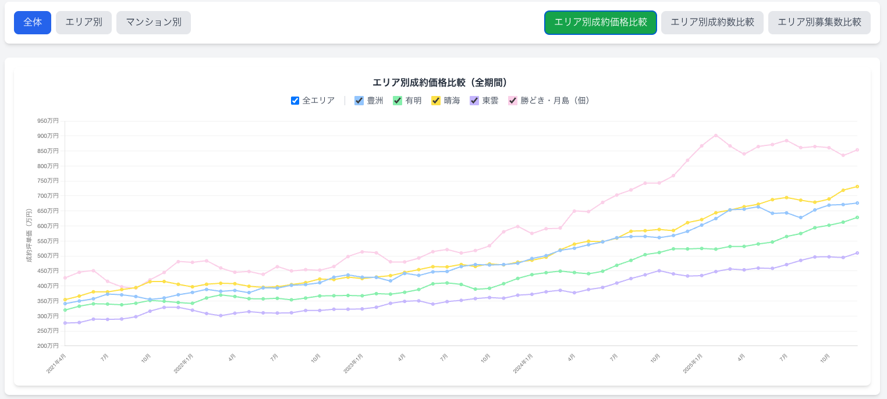This screenshot has width=887, height=399.
Task: Uncheck the 全エリア checkbox
Action: [295, 101]
